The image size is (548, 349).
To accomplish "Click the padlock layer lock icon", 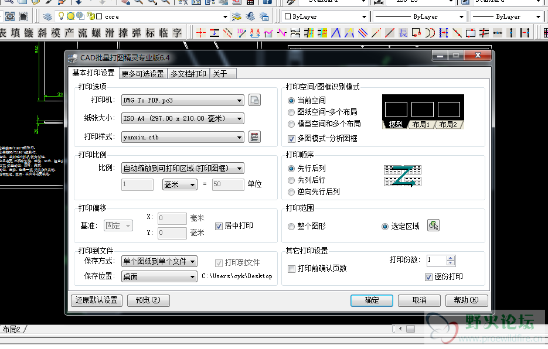I will coord(90,16).
